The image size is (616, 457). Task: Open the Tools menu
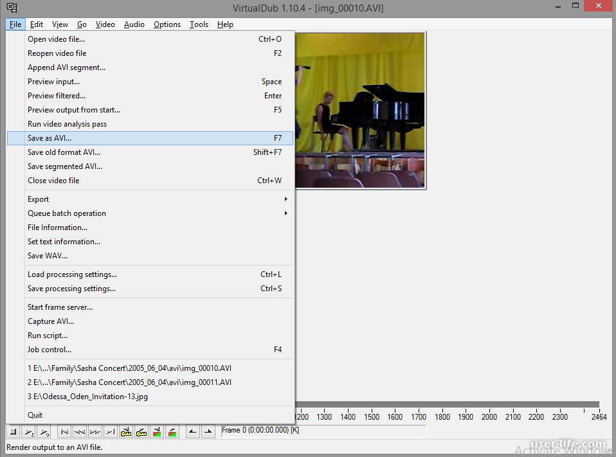[199, 24]
